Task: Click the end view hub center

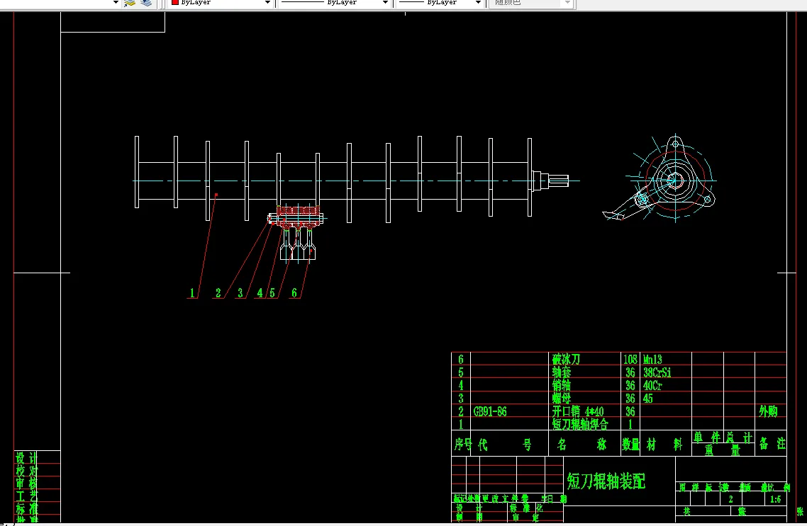Action: tap(674, 181)
